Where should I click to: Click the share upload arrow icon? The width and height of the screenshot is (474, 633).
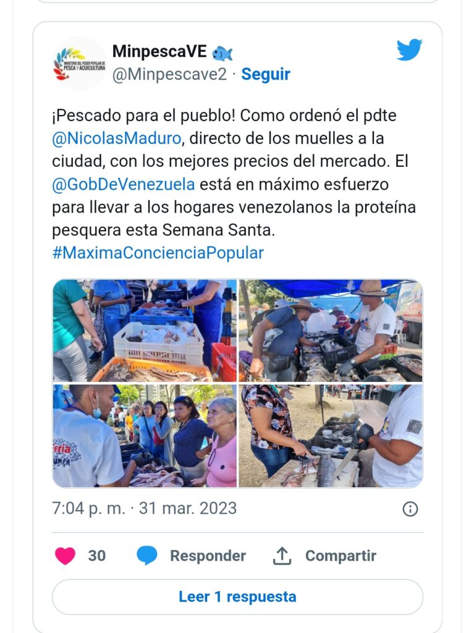tap(282, 556)
